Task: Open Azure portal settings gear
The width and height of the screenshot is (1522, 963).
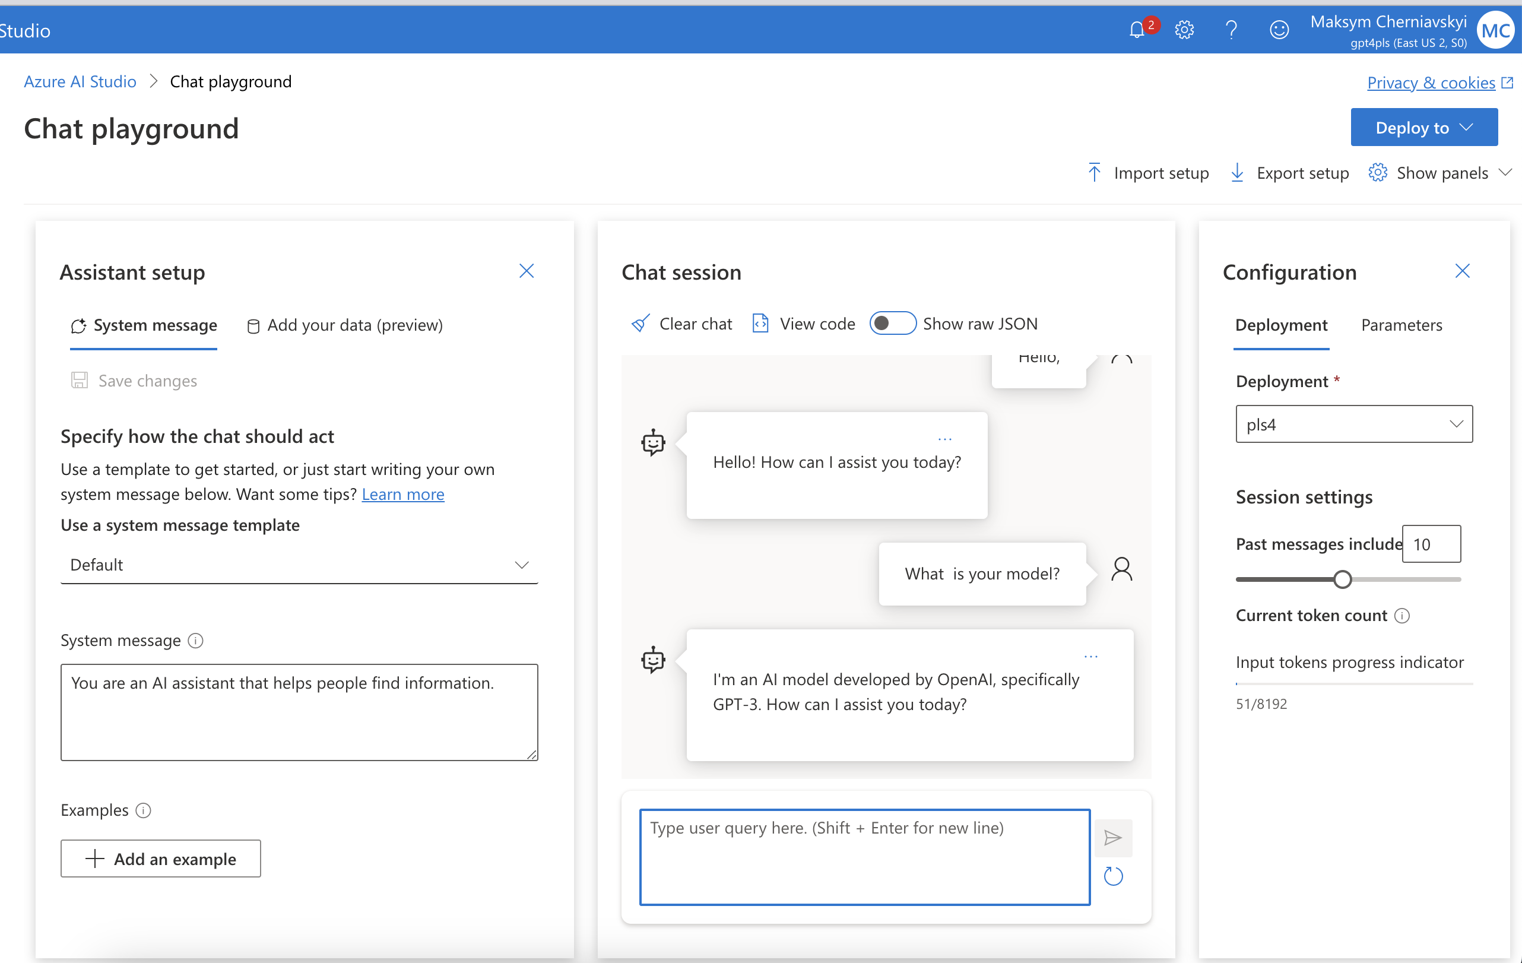Action: (x=1184, y=29)
